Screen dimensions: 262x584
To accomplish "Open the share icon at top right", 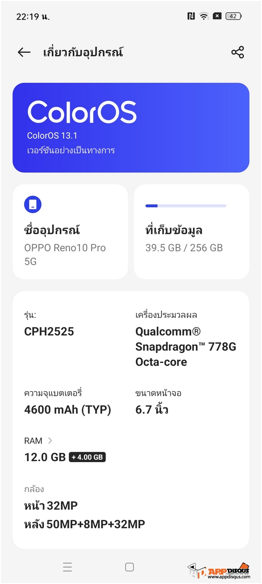I will point(237,52).
